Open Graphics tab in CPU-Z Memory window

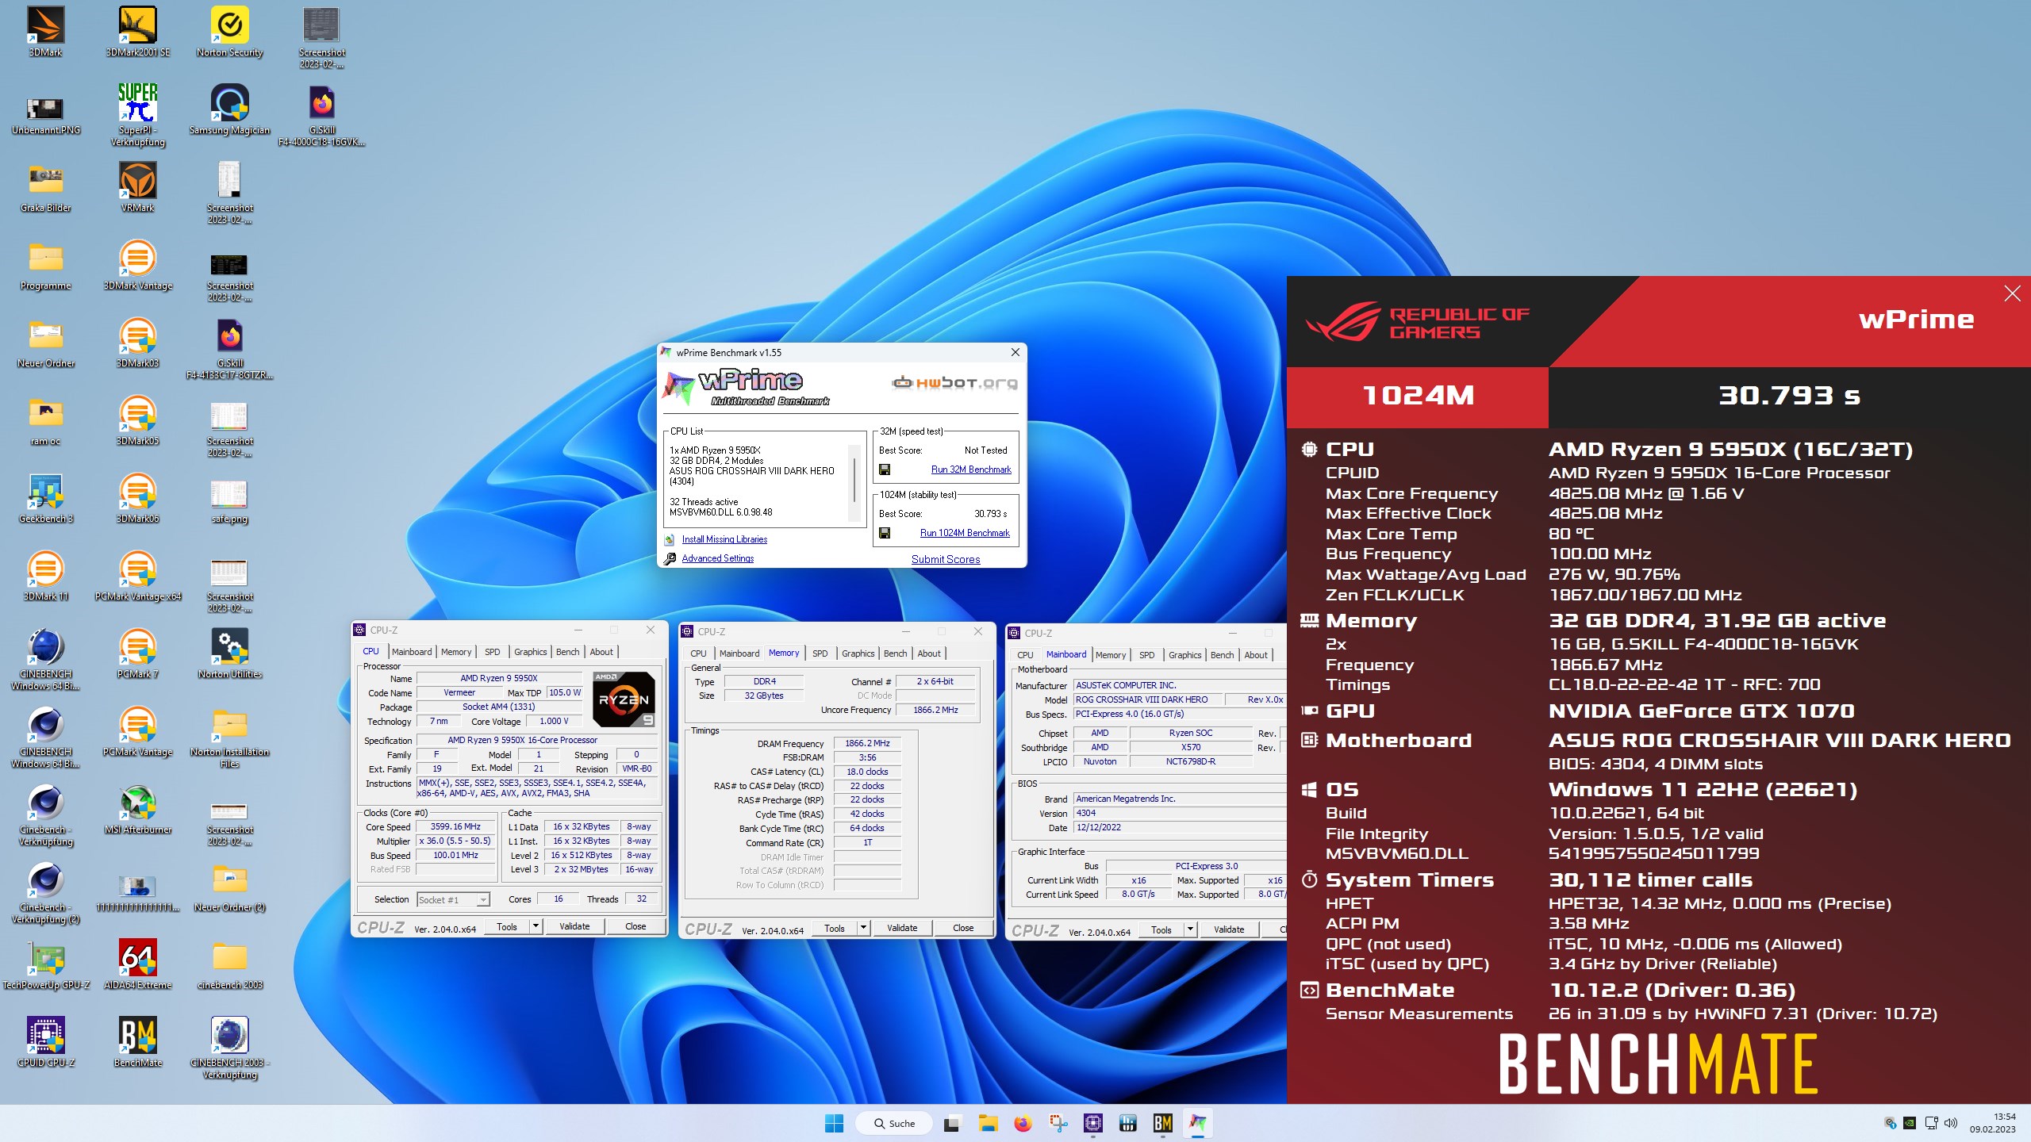(x=858, y=653)
